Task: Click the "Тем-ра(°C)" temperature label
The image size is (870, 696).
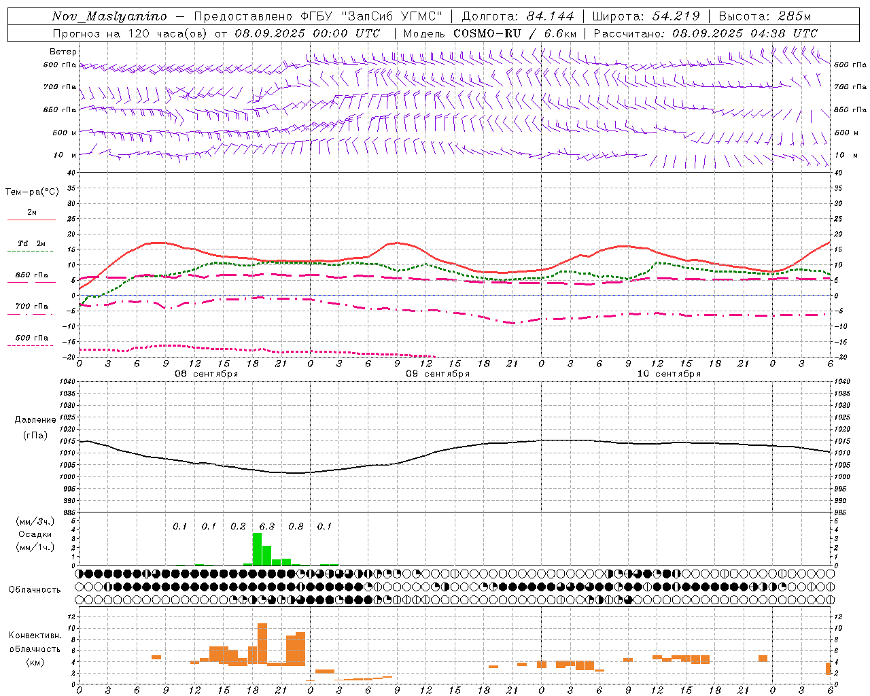Action: (x=32, y=192)
